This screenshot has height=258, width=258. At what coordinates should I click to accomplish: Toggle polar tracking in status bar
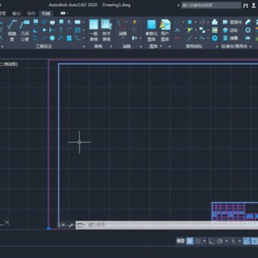[x=220, y=241]
